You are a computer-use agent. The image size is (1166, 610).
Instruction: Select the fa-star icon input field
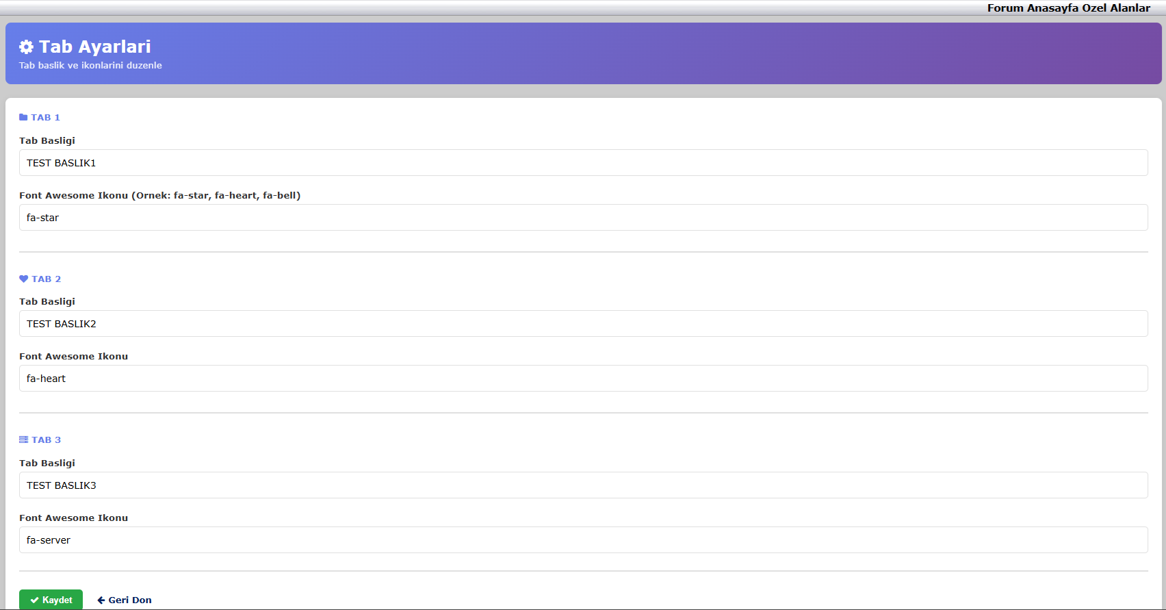pyautogui.click(x=583, y=218)
